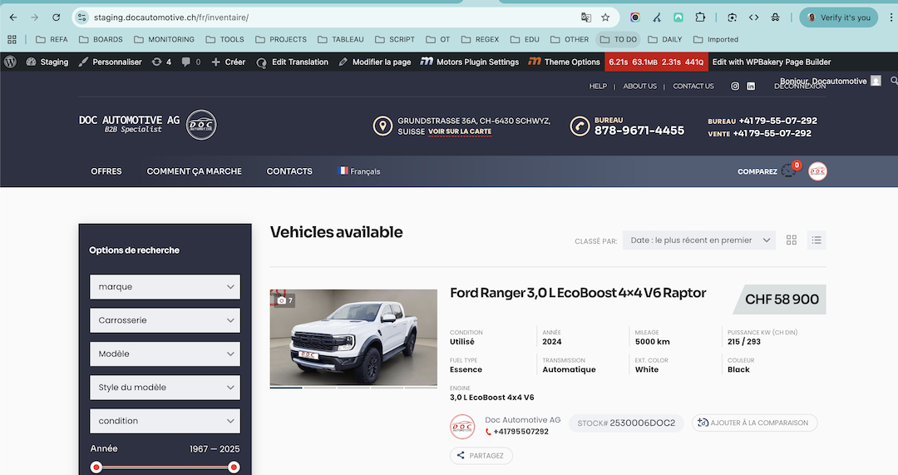Open the Français language selector
Screen dimensions: 898x475
(359, 171)
